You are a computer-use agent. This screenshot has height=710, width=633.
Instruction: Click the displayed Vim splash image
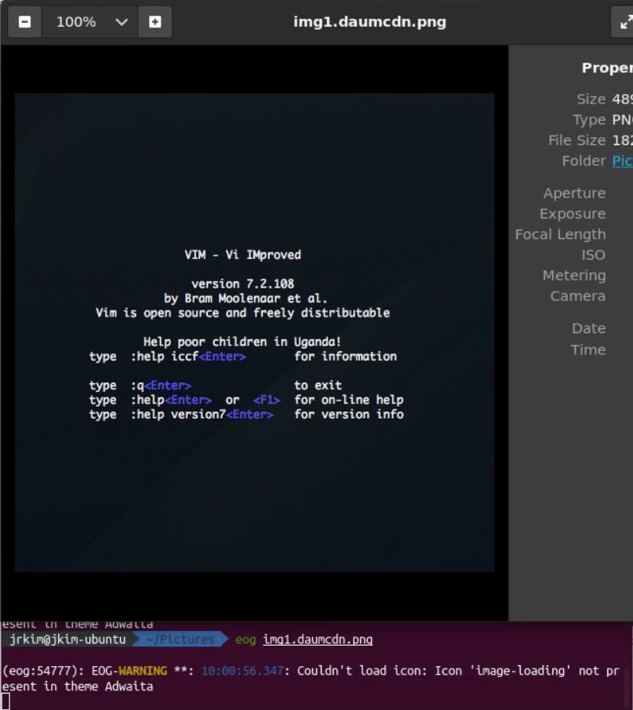pos(255,332)
